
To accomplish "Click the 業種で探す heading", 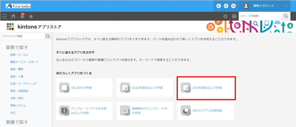I will [x=17, y=122].
